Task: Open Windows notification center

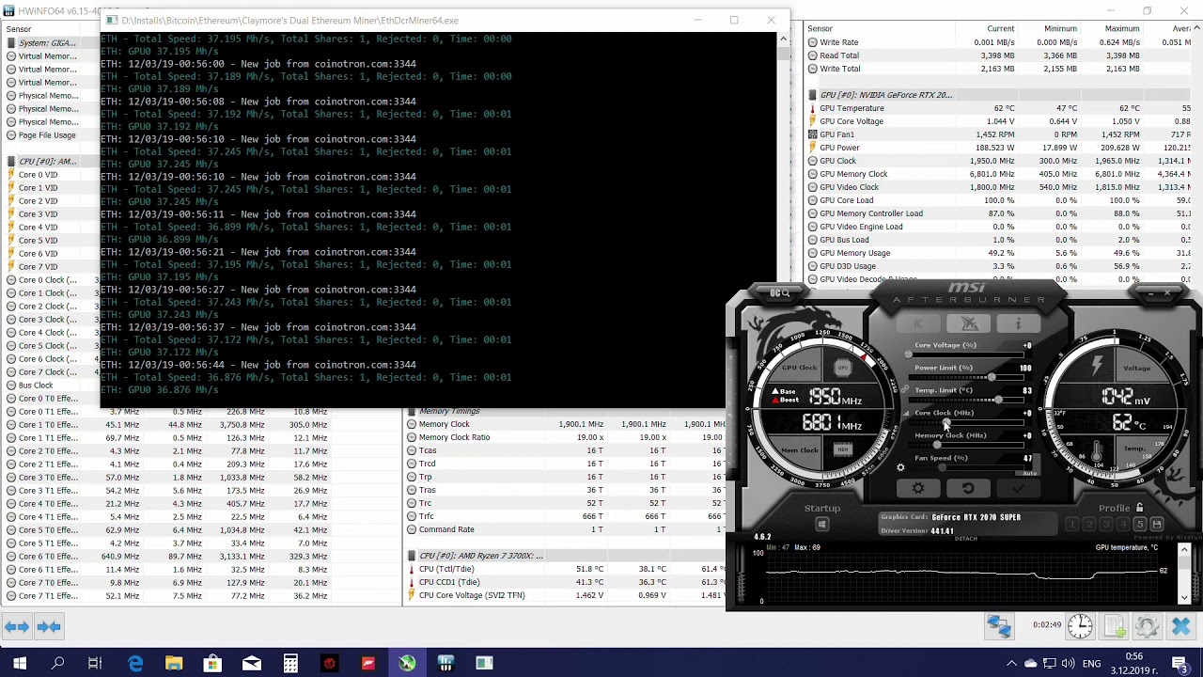Action: tap(1180, 664)
